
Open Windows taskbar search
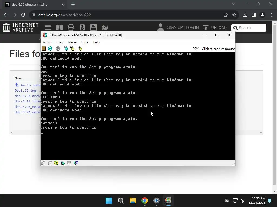tap(121, 201)
